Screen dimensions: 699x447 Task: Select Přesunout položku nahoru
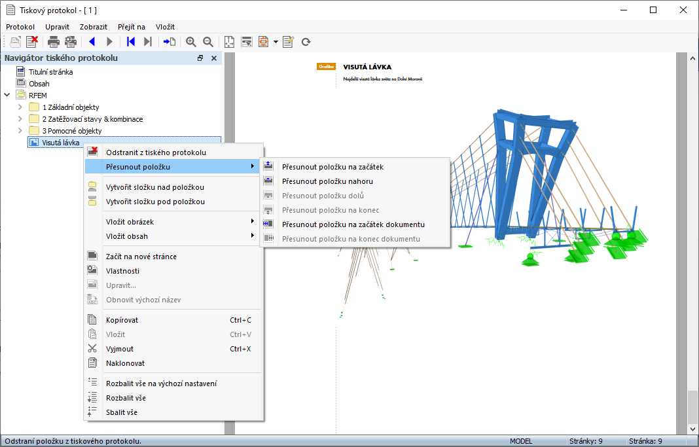click(355, 181)
